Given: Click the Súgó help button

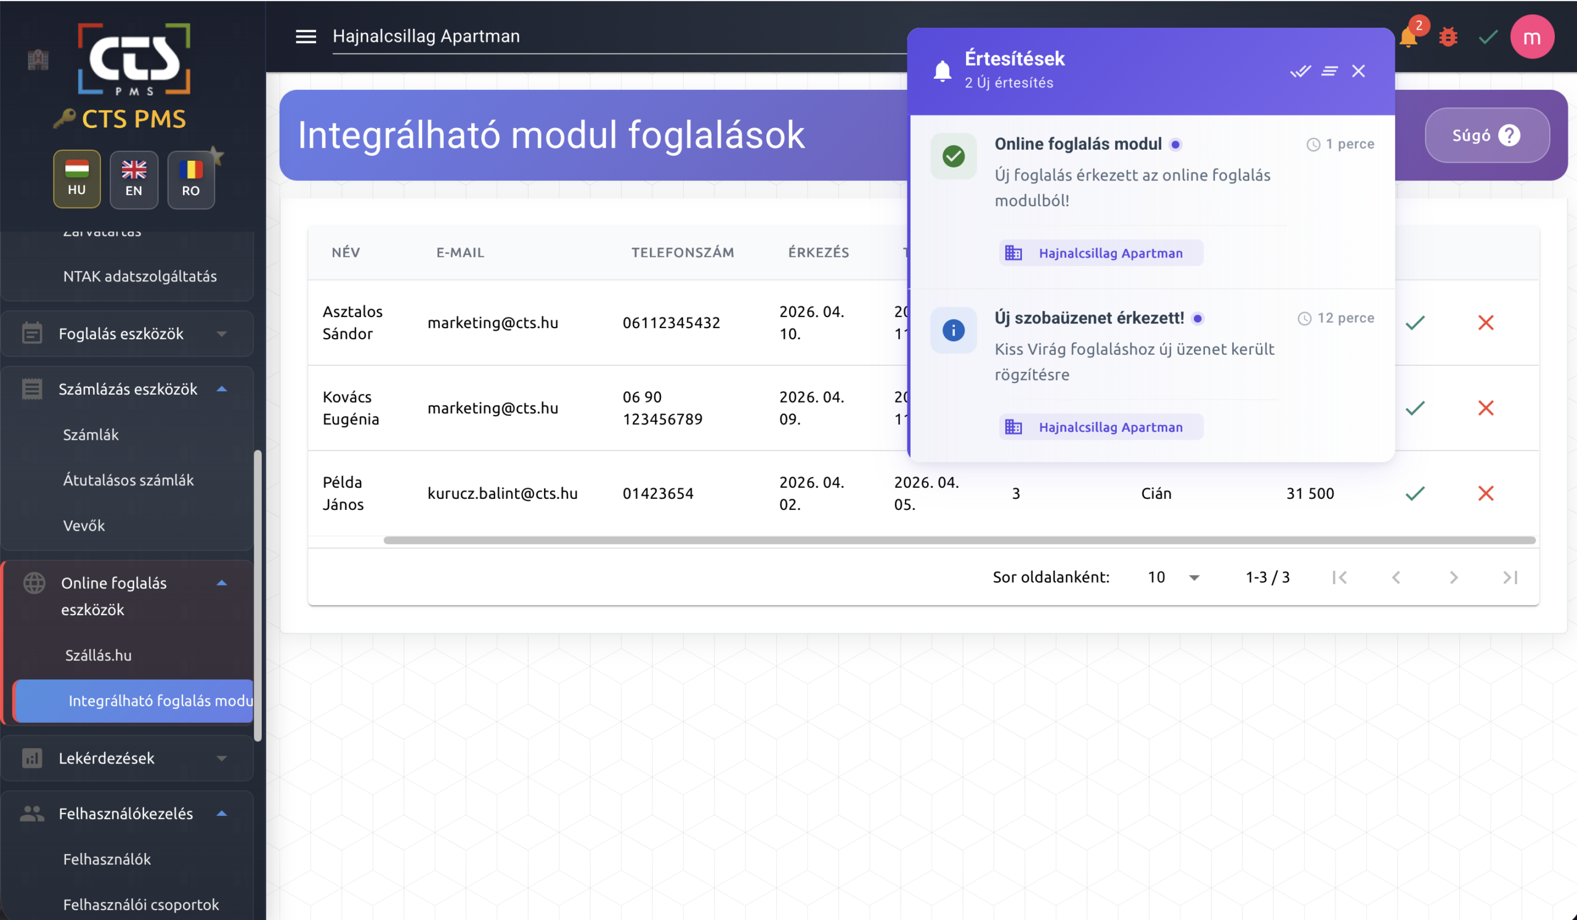Looking at the screenshot, I should coord(1487,135).
